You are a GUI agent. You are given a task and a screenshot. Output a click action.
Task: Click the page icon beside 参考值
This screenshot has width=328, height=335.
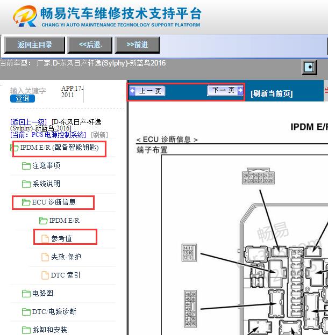45,239
